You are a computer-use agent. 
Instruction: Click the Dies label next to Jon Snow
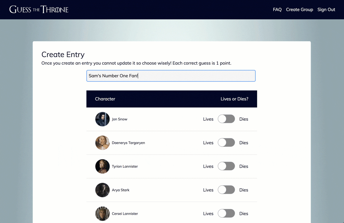coord(244,119)
